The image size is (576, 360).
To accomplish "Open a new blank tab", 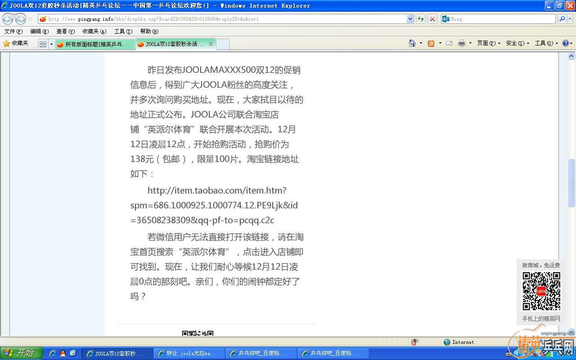I will (x=223, y=44).
